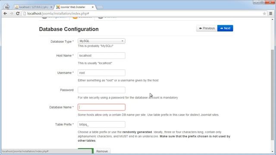The height and width of the screenshot is (155, 276).
Task: Click the phpMyAdmin favicon on the first tab
Action: coord(17,7)
